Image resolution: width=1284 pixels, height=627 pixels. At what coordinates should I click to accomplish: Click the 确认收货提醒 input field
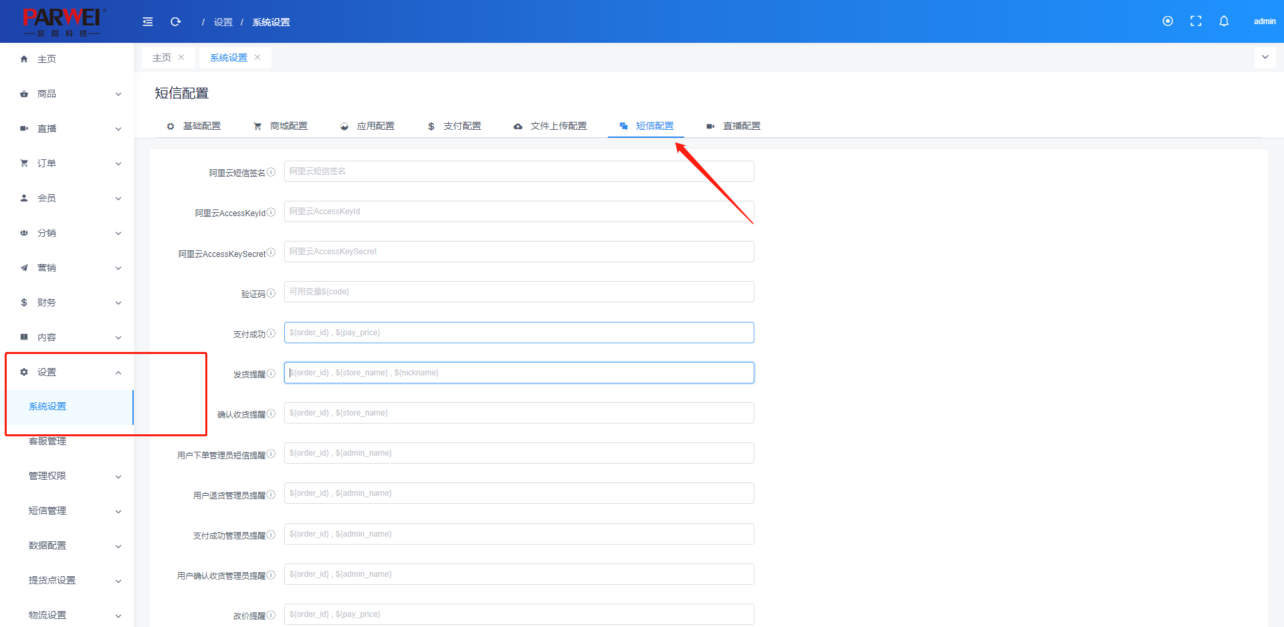tap(519, 413)
